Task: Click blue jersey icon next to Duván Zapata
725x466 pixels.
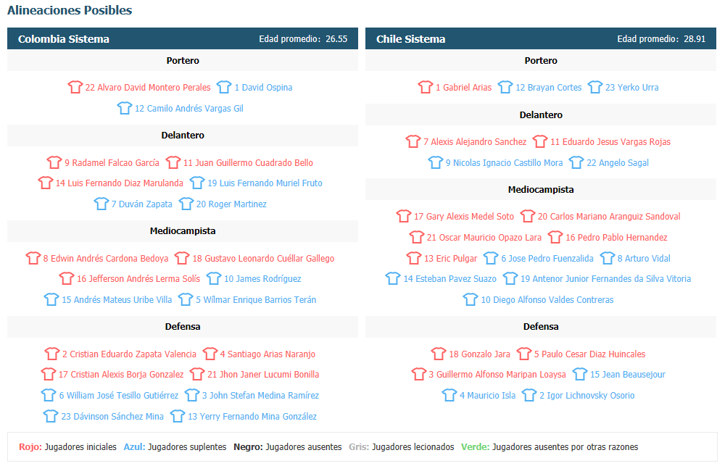Action: (x=101, y=204)
